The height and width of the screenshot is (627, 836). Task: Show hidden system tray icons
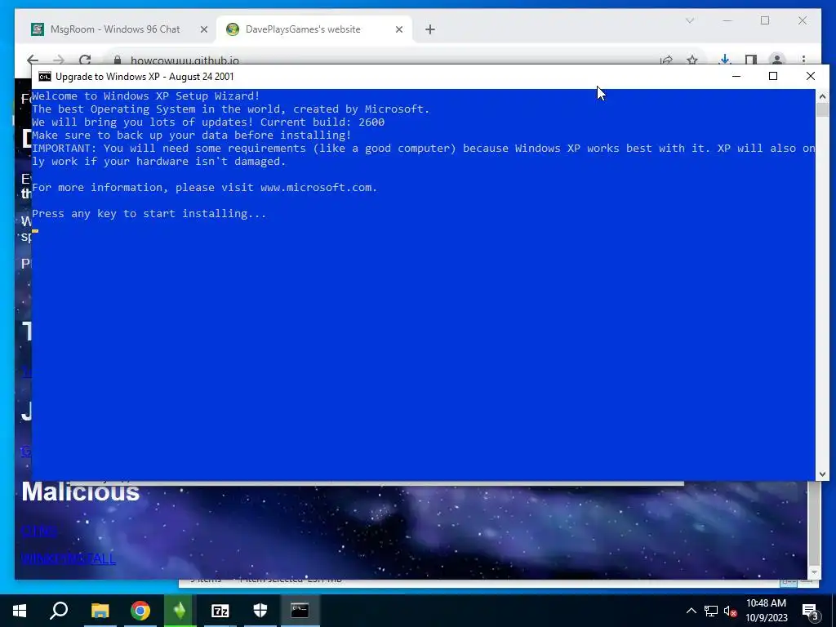point(691,611)
